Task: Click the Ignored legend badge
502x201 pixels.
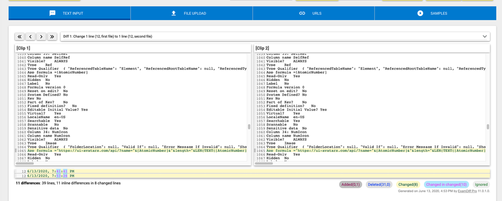Action: point(481,184)
